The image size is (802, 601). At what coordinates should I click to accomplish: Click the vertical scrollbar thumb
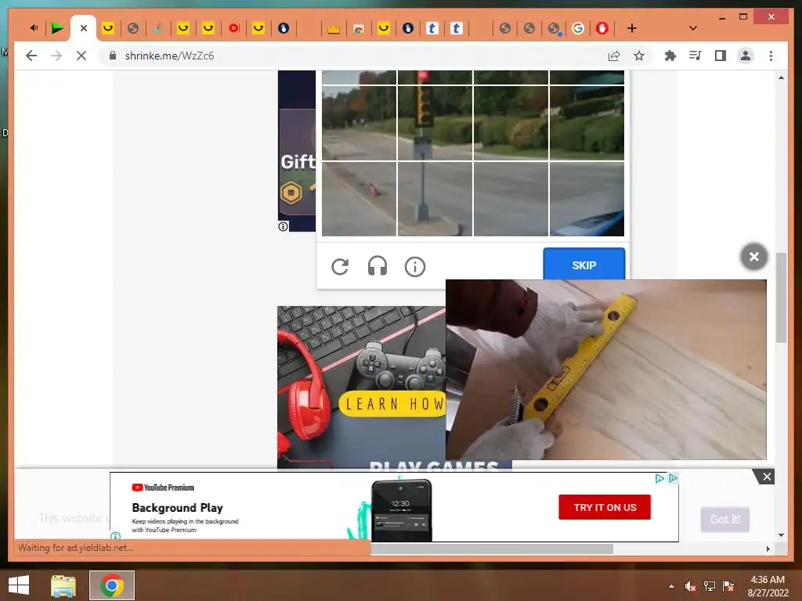tap(781, 297)
